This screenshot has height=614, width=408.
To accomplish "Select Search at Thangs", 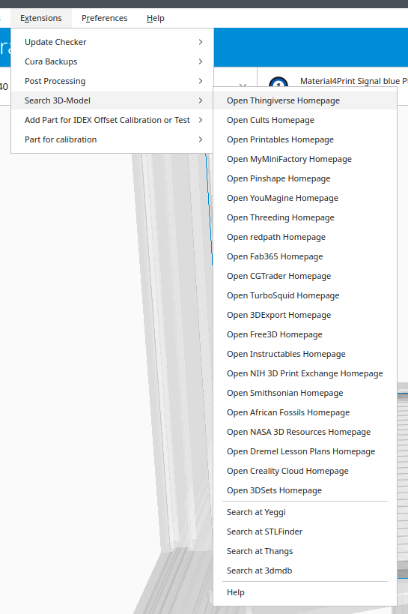I will (305, 551).
